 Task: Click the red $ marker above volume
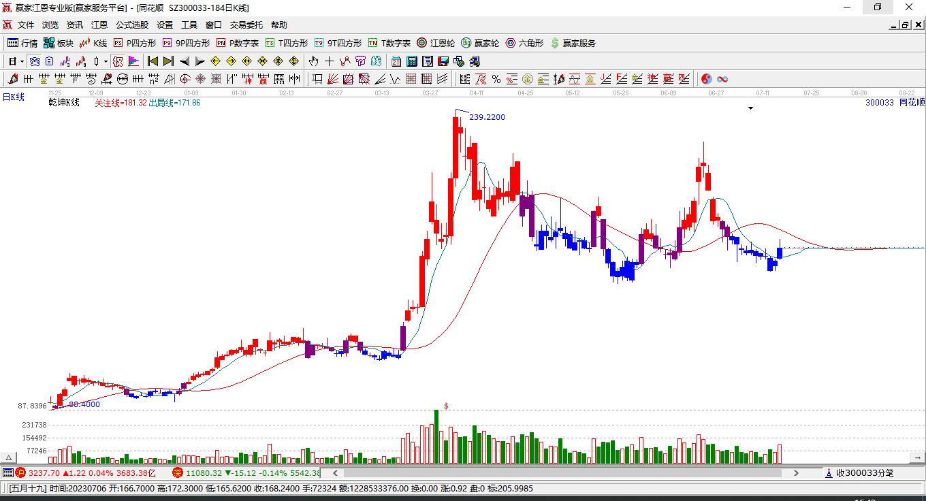pyautogui.click(x=446, y=406)
